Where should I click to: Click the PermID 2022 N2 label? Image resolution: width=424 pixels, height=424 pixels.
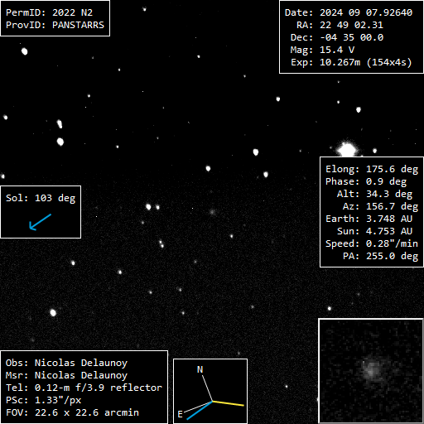49,12
